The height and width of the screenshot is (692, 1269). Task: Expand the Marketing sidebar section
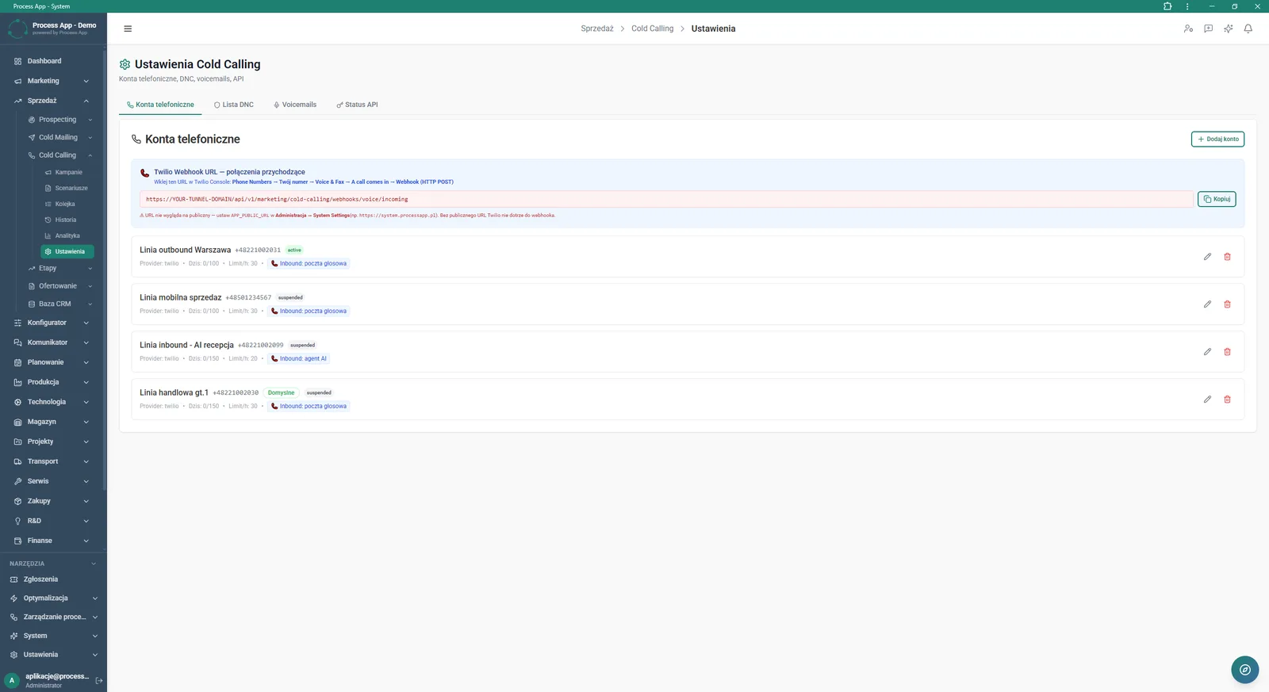pos(53,81)
